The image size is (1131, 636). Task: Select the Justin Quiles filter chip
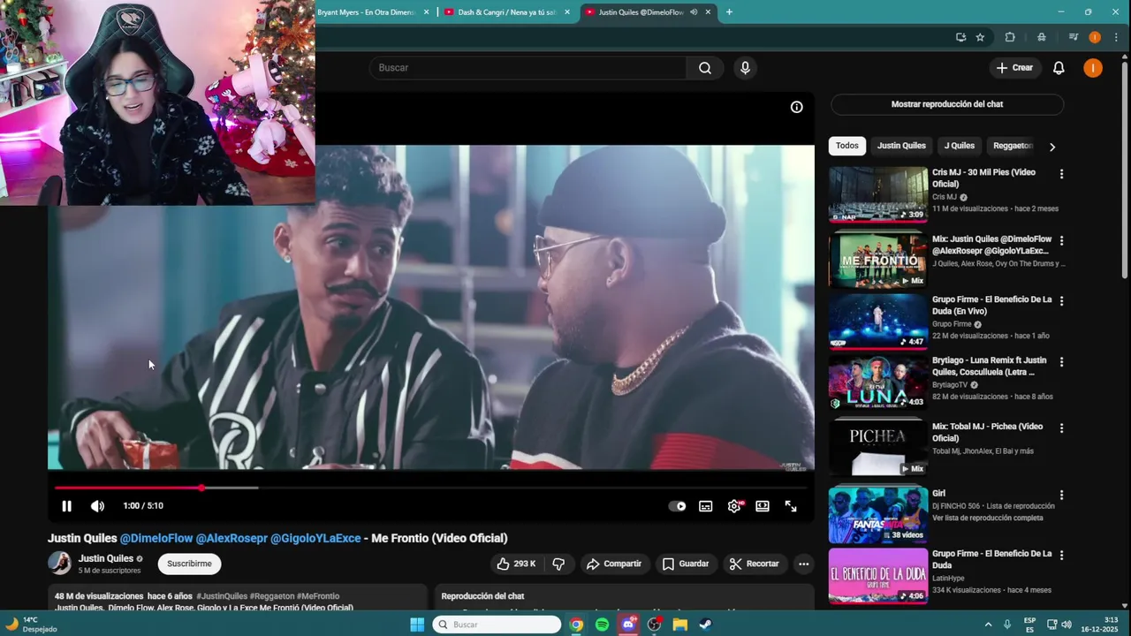click(901, 146)
